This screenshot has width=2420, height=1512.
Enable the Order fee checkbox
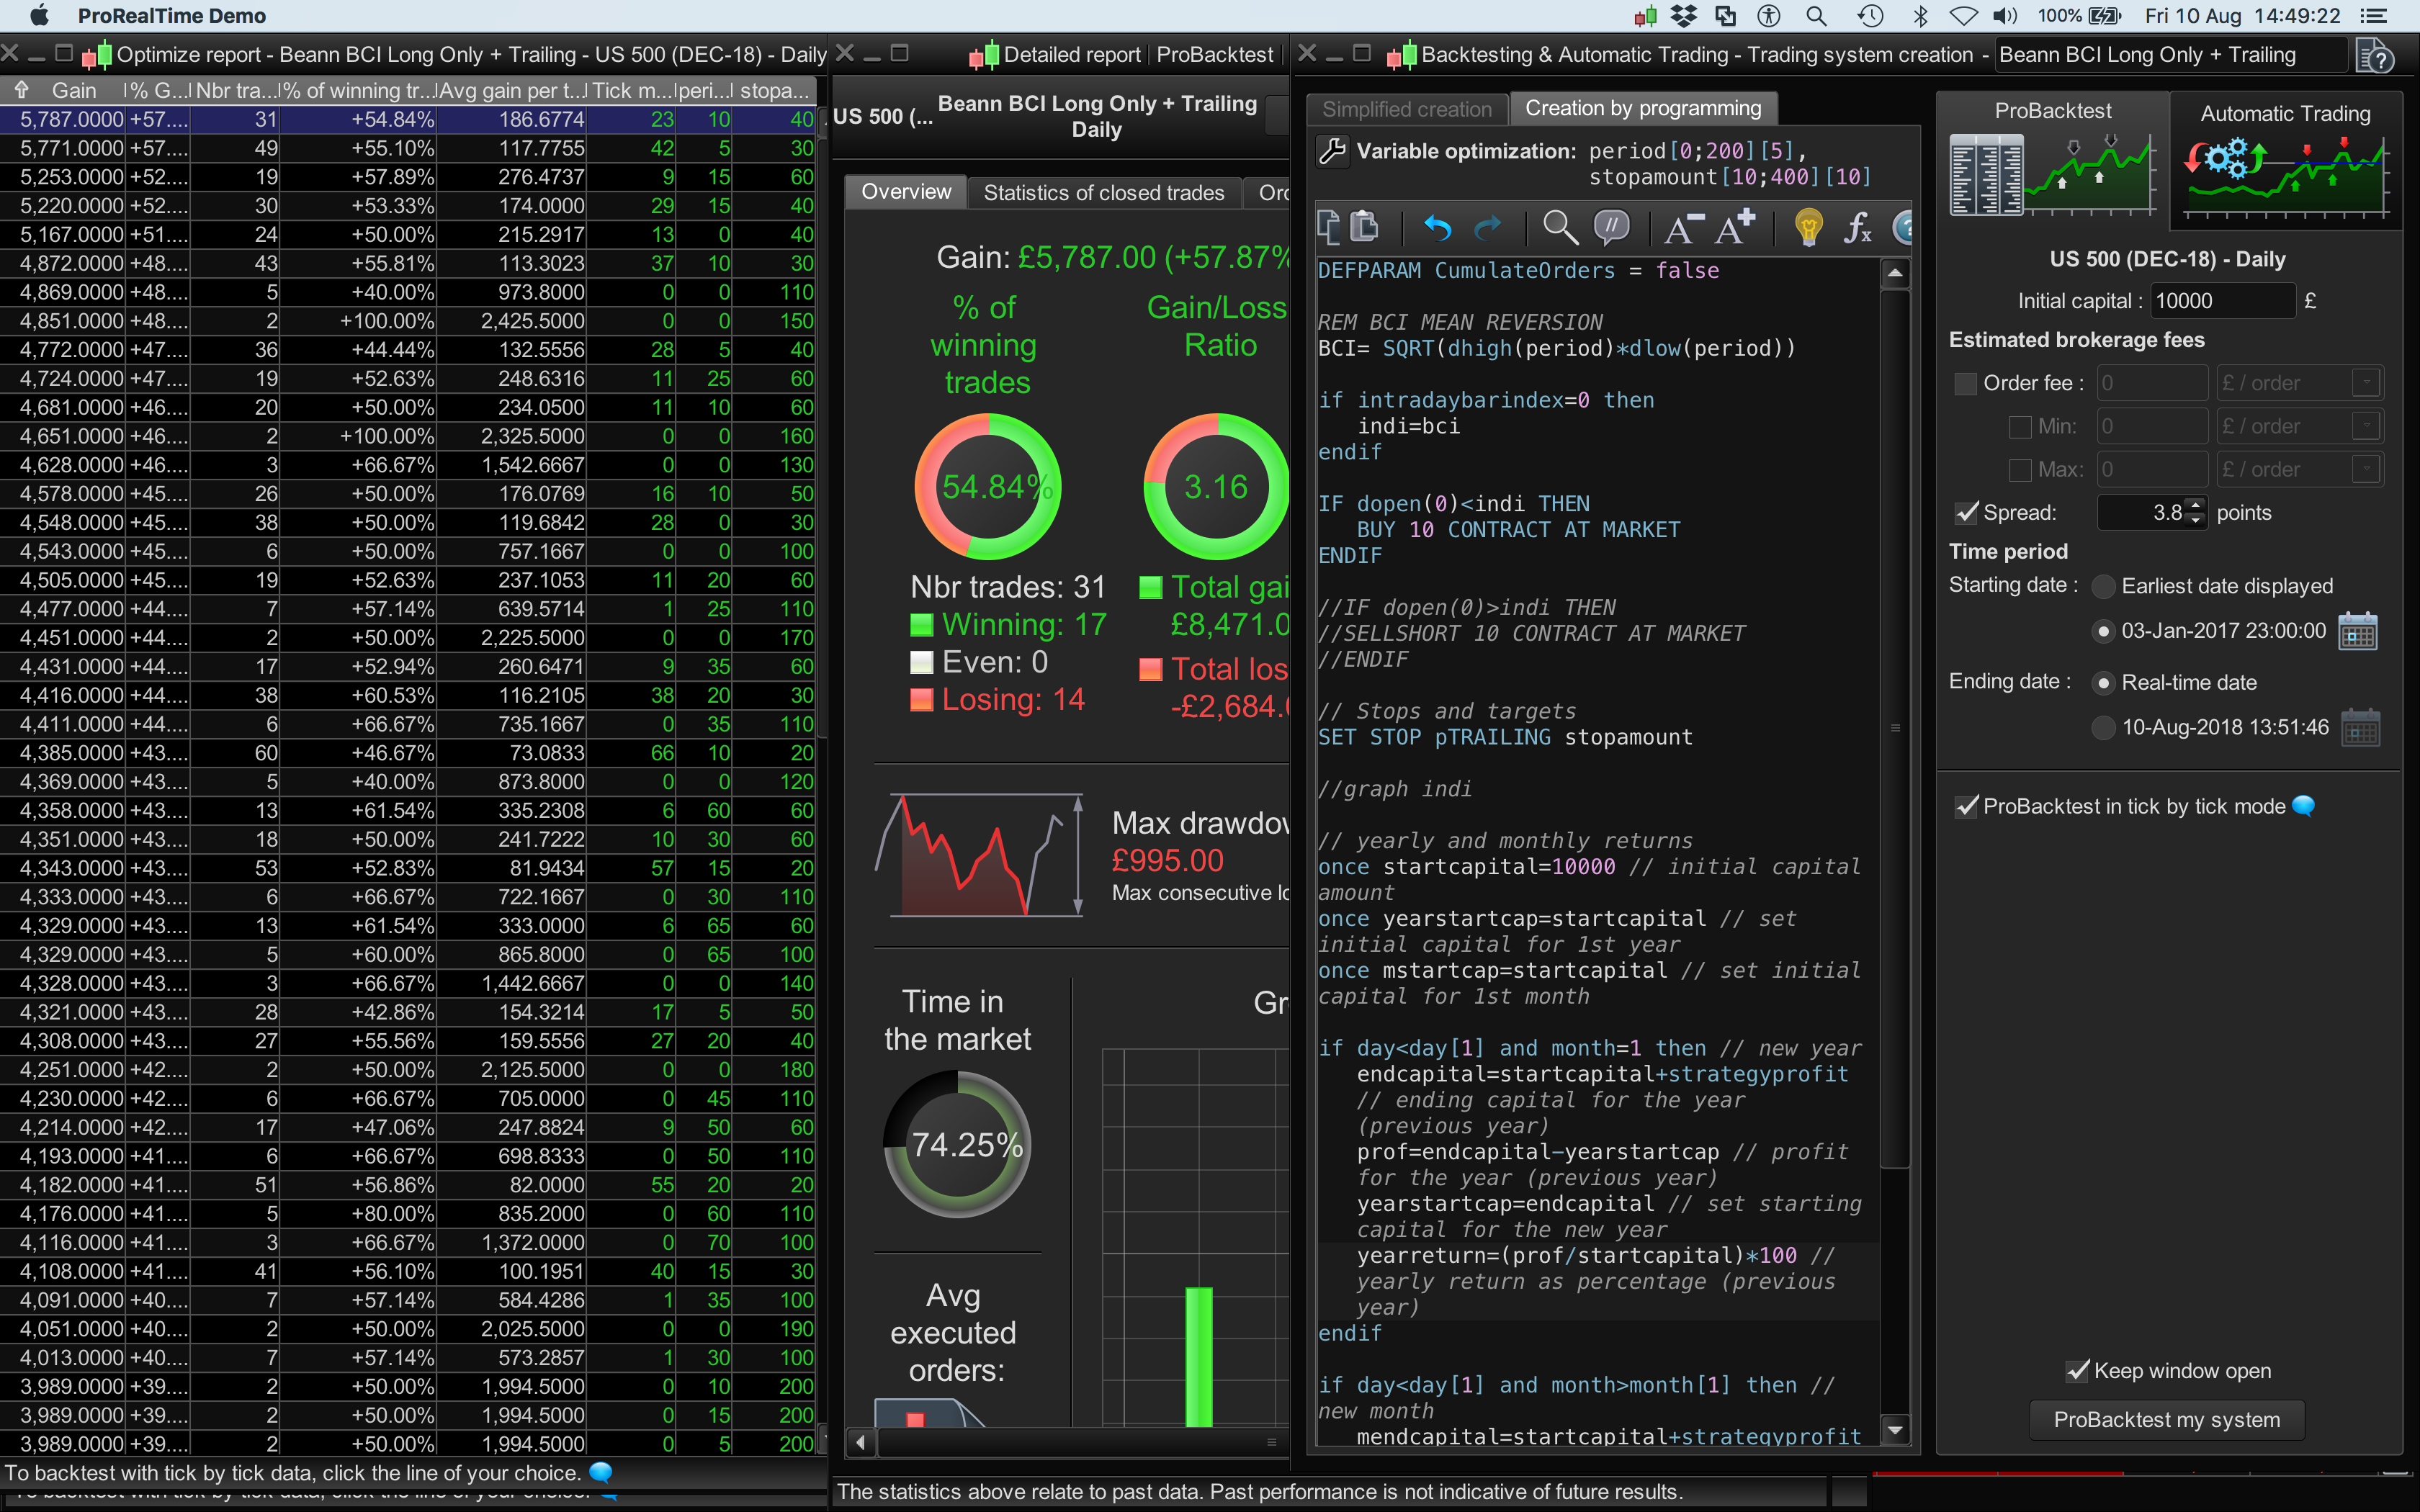[1965, 383]
